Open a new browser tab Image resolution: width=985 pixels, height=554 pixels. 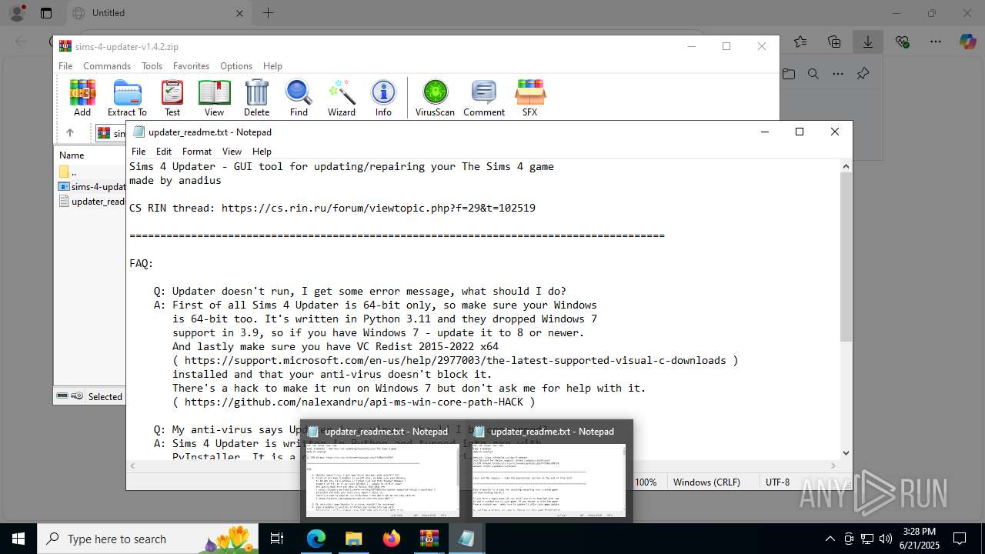pos(268,13)
